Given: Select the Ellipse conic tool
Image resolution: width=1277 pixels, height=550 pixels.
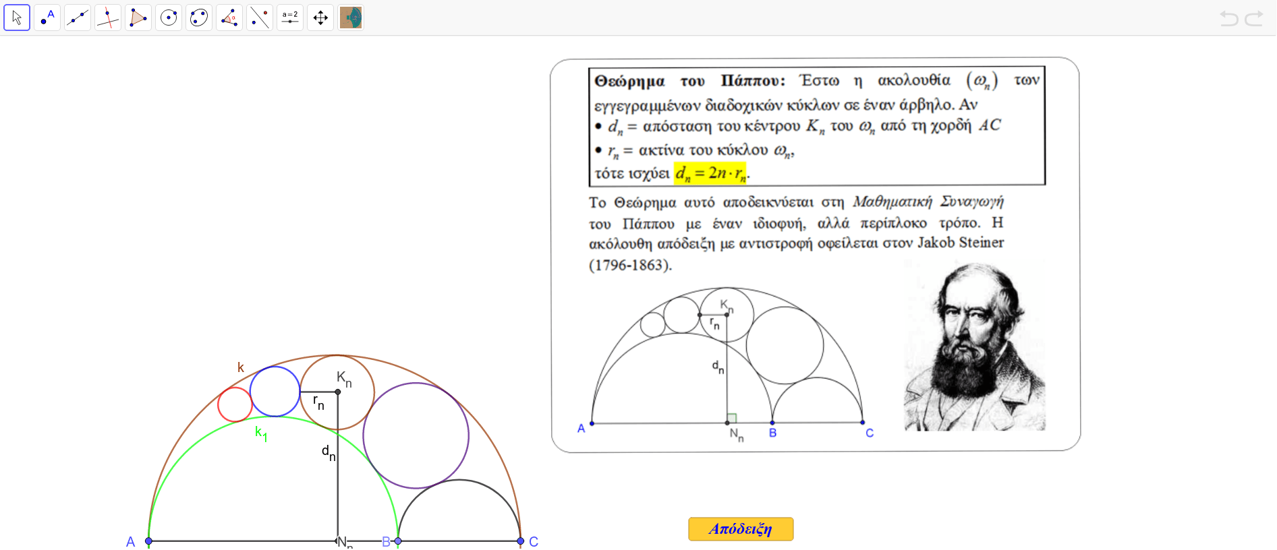Looking at the screenshot, I should tap(199, 18).
